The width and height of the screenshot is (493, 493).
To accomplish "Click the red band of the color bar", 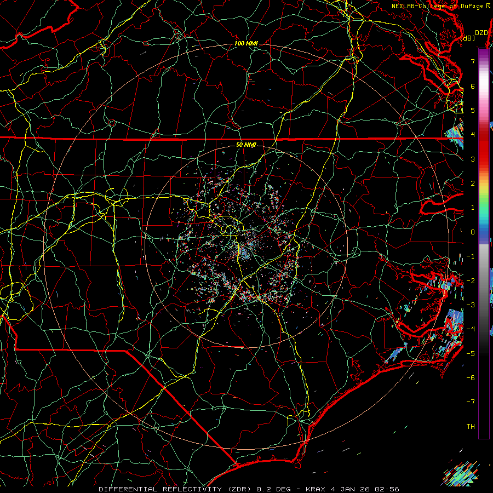I will click(x=484, y=148).
